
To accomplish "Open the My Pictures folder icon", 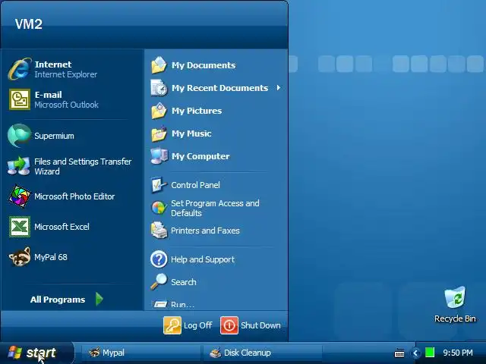I will (159, 111).
